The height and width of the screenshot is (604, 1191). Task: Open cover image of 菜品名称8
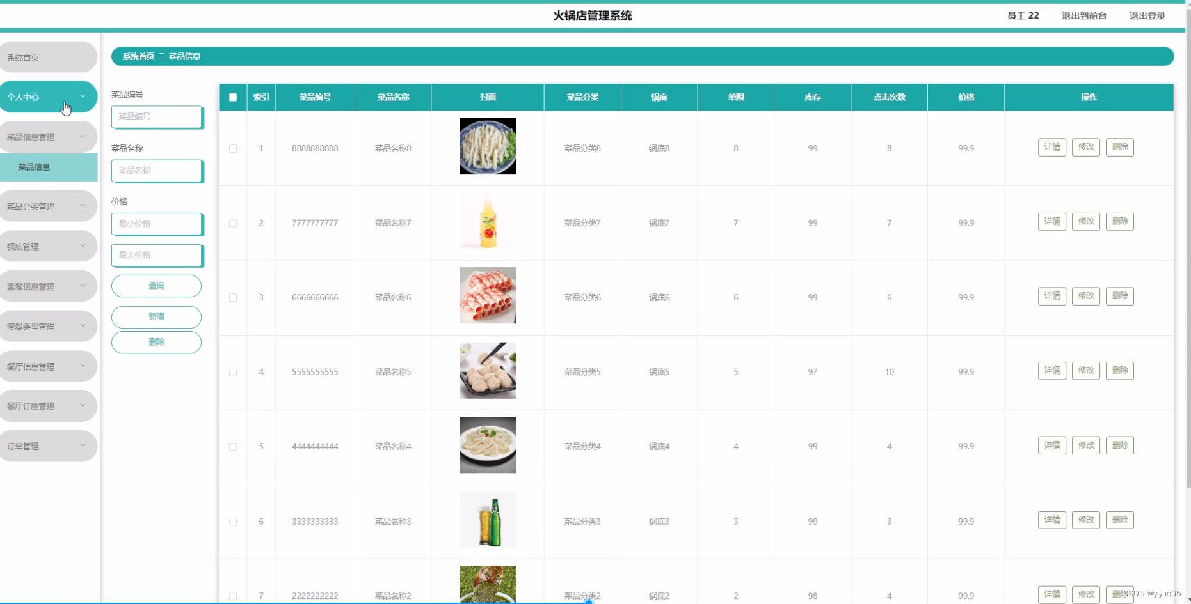488,146
